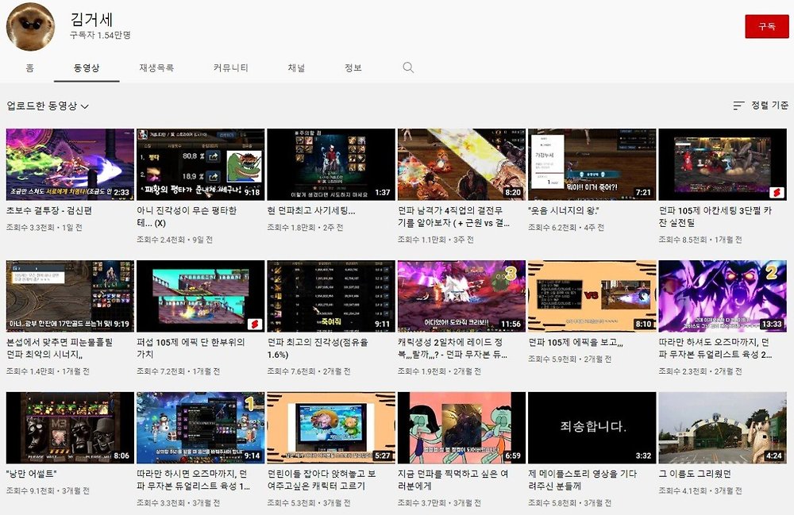Open video 본섭에서 맞추면 피눈물흘릴 던파 최악의 시너지
The image size is (794, 515).
[x=60, y=348]
